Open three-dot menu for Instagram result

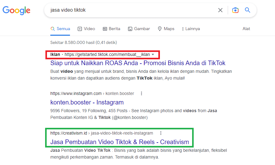pos(141,93)
